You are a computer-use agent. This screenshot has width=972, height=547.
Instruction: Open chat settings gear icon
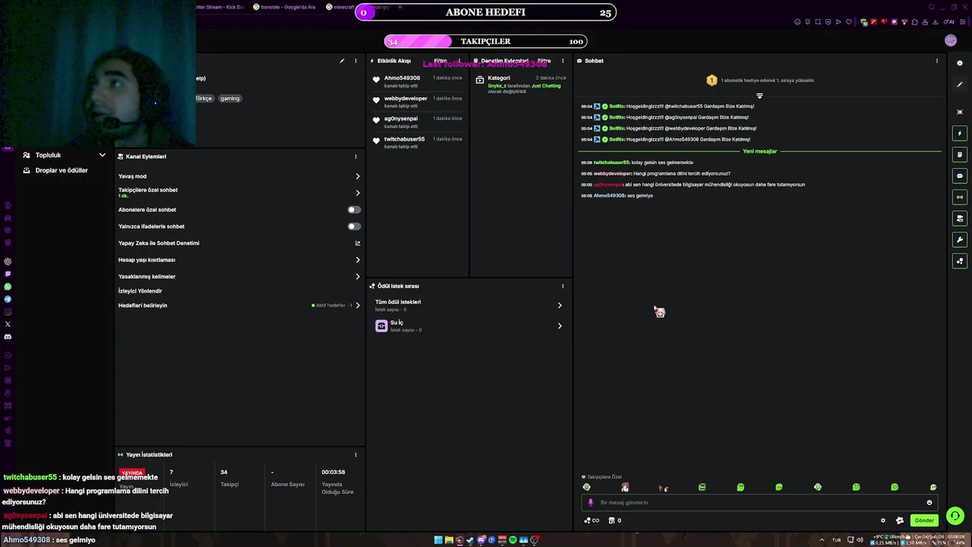882,520
